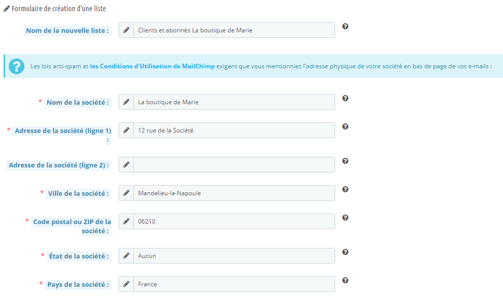
Task: Click the empty Adresse ligne 2 input
Action: tap(234, 165)
